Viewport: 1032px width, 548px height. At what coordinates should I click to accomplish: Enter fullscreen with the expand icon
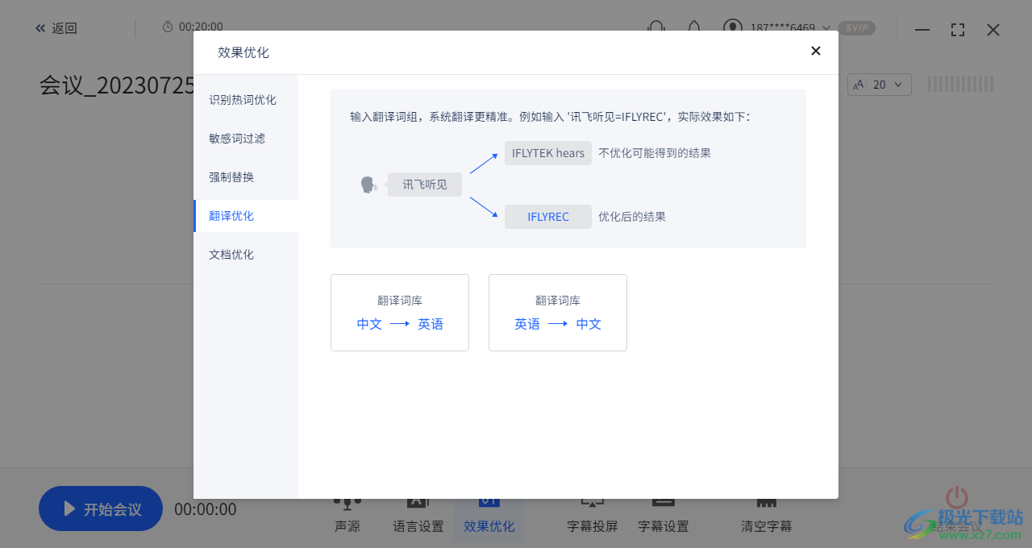pyautogui.click(x=958, y=29)
